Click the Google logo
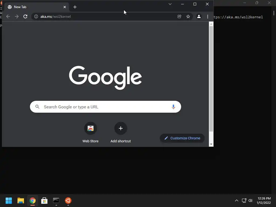 (x=105, y=78)
